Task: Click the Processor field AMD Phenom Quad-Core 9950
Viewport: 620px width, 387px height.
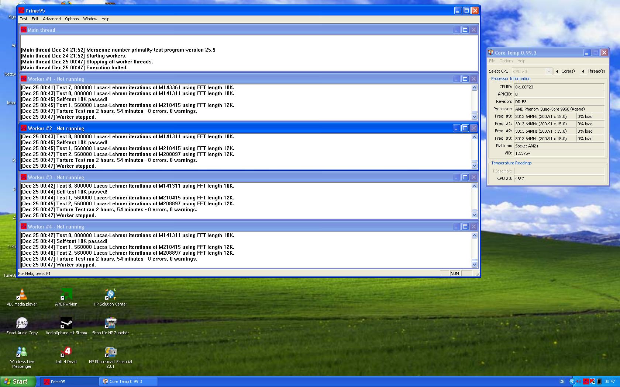Action: [x=559, y=109]
